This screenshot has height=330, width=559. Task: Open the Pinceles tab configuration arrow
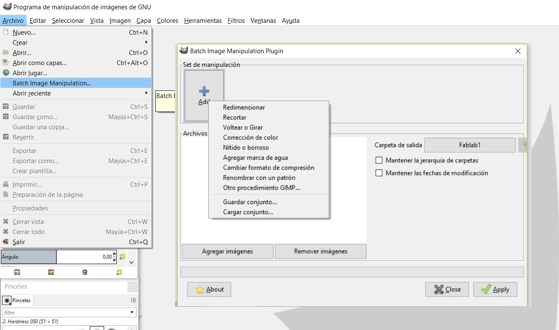coord(133,300)
